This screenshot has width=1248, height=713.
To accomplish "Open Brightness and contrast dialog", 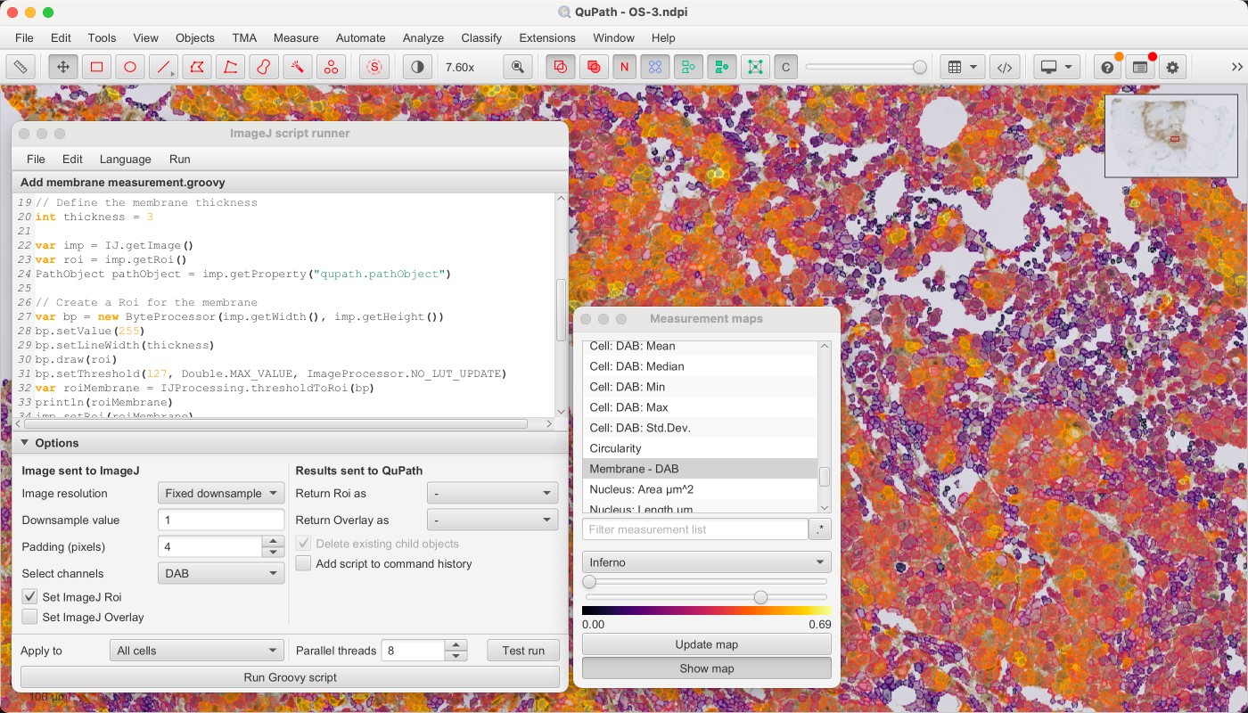I will [417, 67].
